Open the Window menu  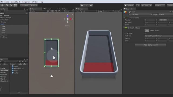click(35, 2)
